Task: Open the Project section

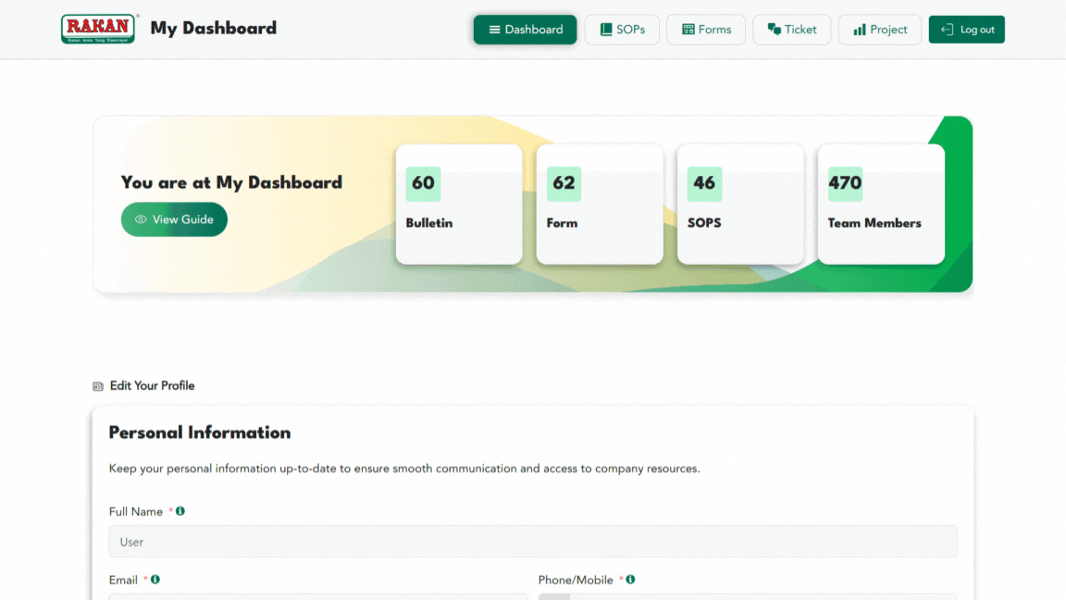Action: point(879,30)
